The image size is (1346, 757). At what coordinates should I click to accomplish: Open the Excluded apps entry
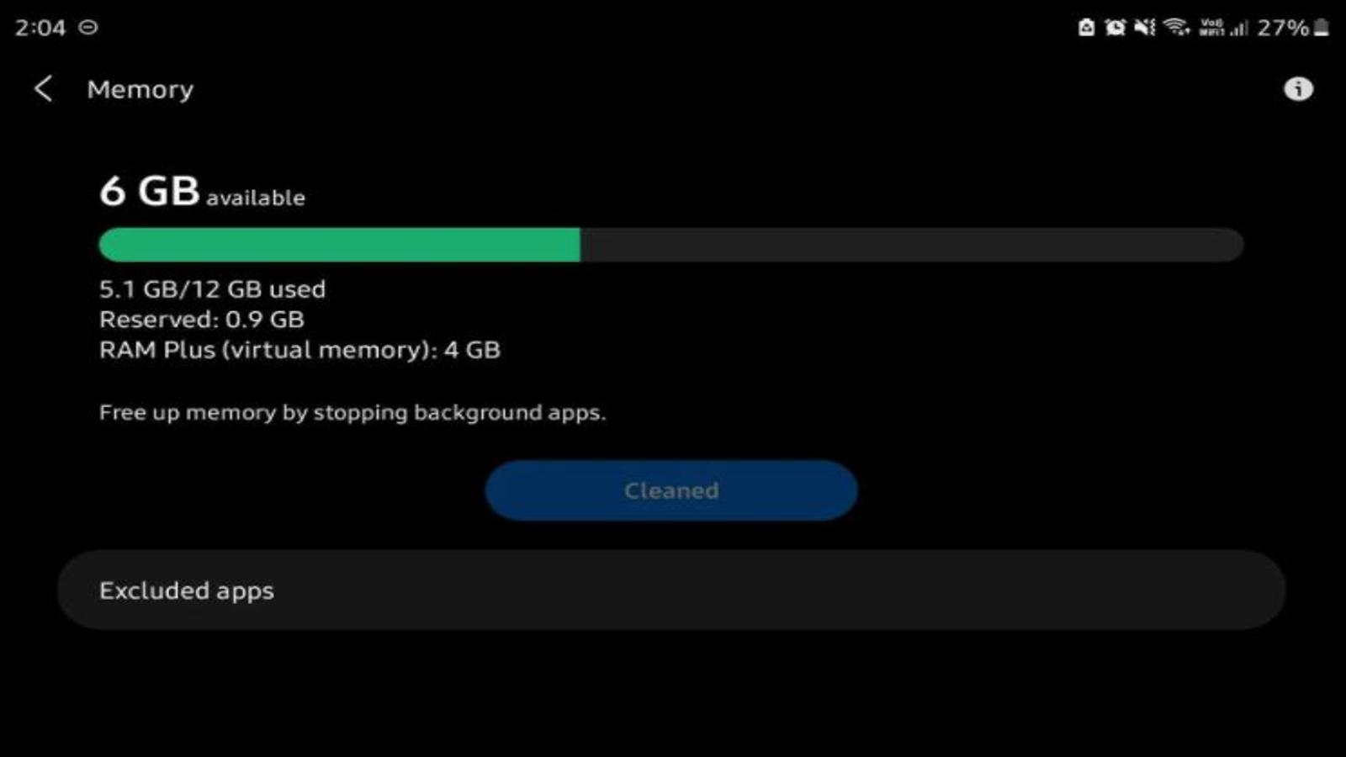[x=671, y=590]
